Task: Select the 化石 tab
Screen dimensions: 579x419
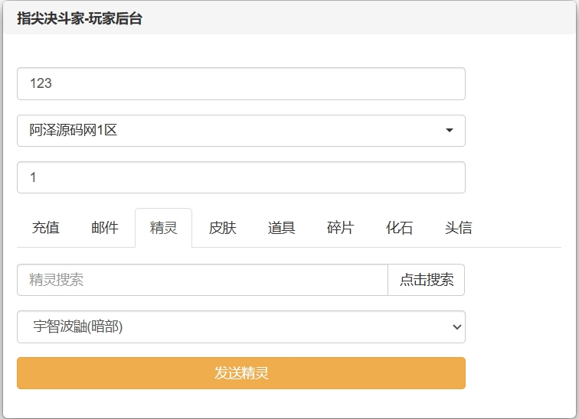Action: pyautogui.click(x=400, y=228)
